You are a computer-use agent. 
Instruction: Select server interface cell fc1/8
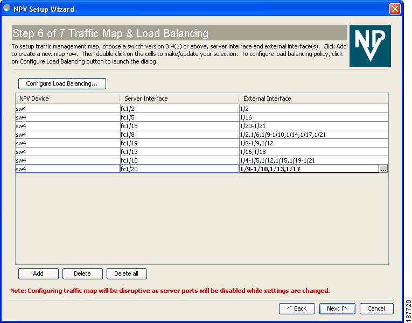click(x=179, y=135)
